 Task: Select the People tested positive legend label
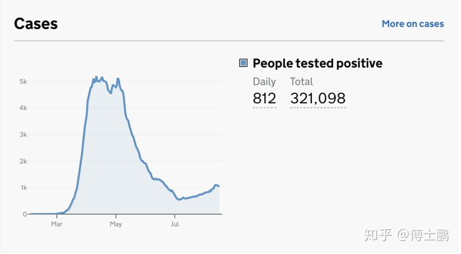coord(317,63)
